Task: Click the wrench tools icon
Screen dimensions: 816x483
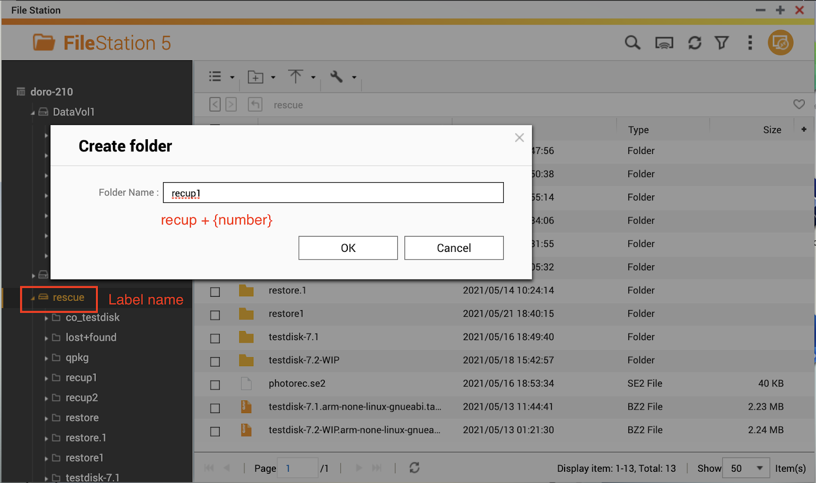Action: pos(336,77)
